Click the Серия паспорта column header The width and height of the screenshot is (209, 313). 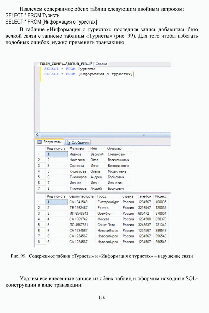coord(81,196)
